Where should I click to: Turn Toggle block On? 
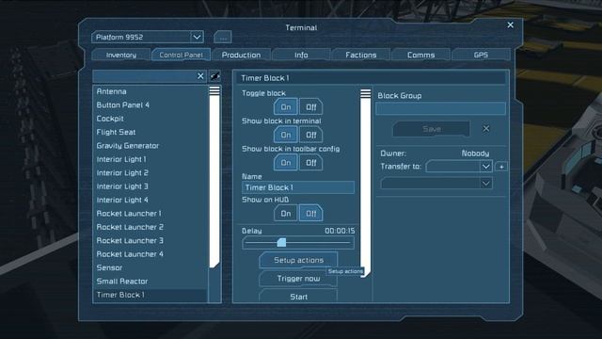pyautogui.click(x=286, y=106)
